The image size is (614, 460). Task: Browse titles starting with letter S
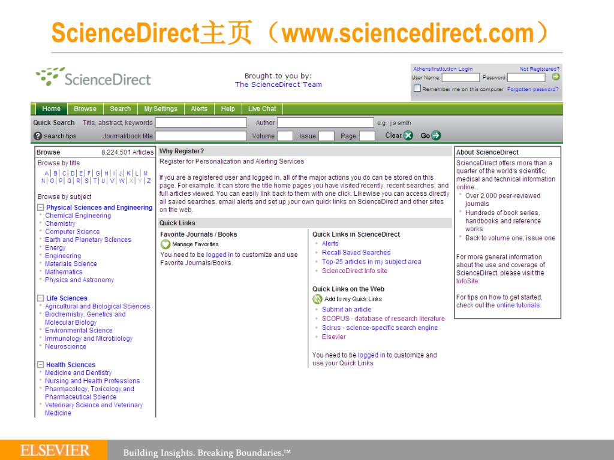coord(86,181)
